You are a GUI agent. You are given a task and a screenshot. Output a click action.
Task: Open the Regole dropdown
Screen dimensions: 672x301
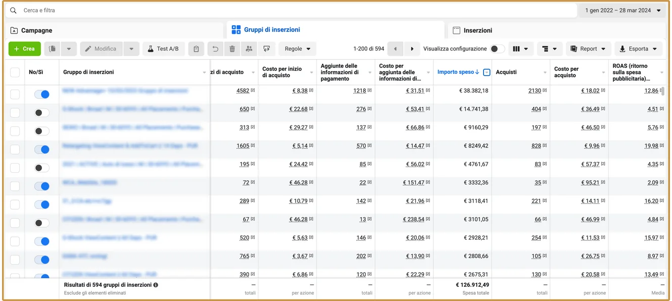point(297,49)
